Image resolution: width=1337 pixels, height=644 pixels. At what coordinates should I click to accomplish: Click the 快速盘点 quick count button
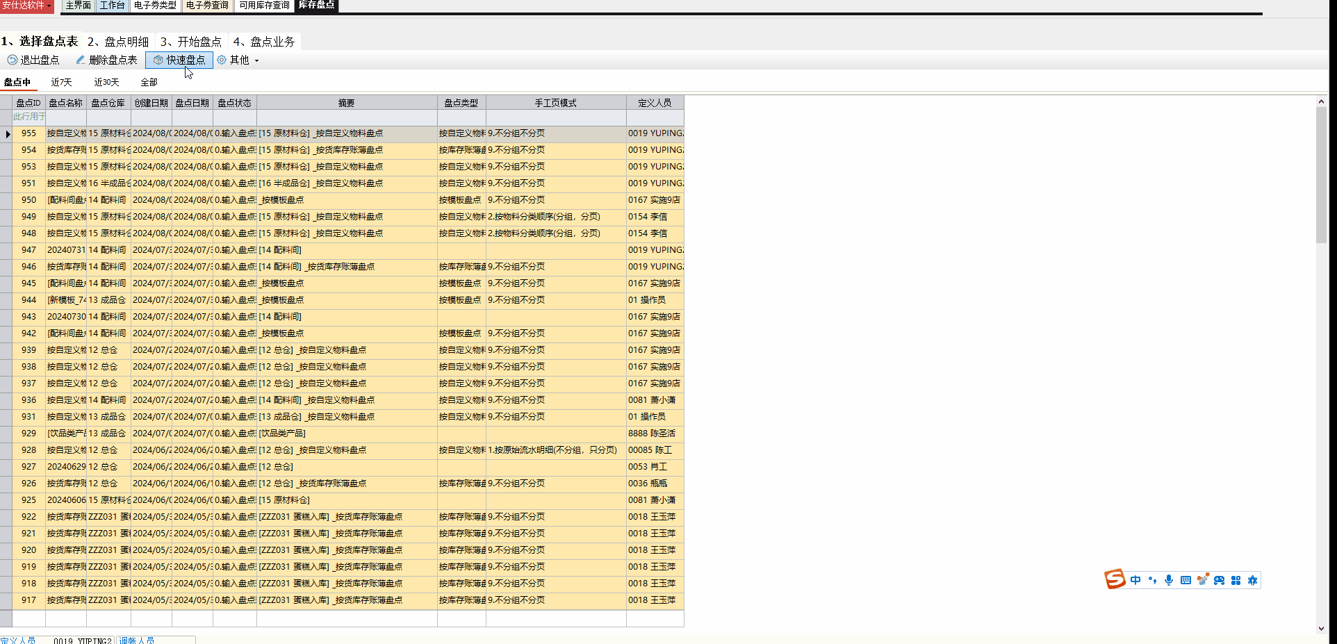(179, 60)
